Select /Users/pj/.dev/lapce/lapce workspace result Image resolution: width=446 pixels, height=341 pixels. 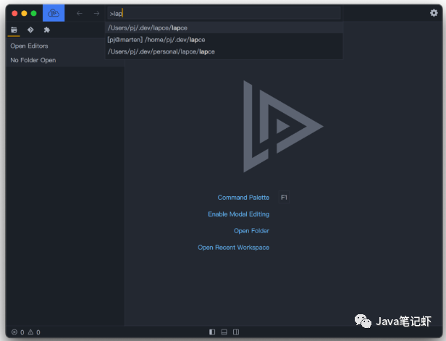click(224, 28)
